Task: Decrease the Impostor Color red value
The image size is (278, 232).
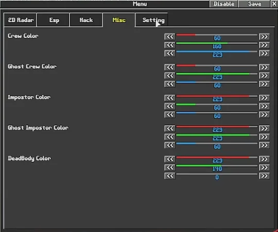Action: 170,98
